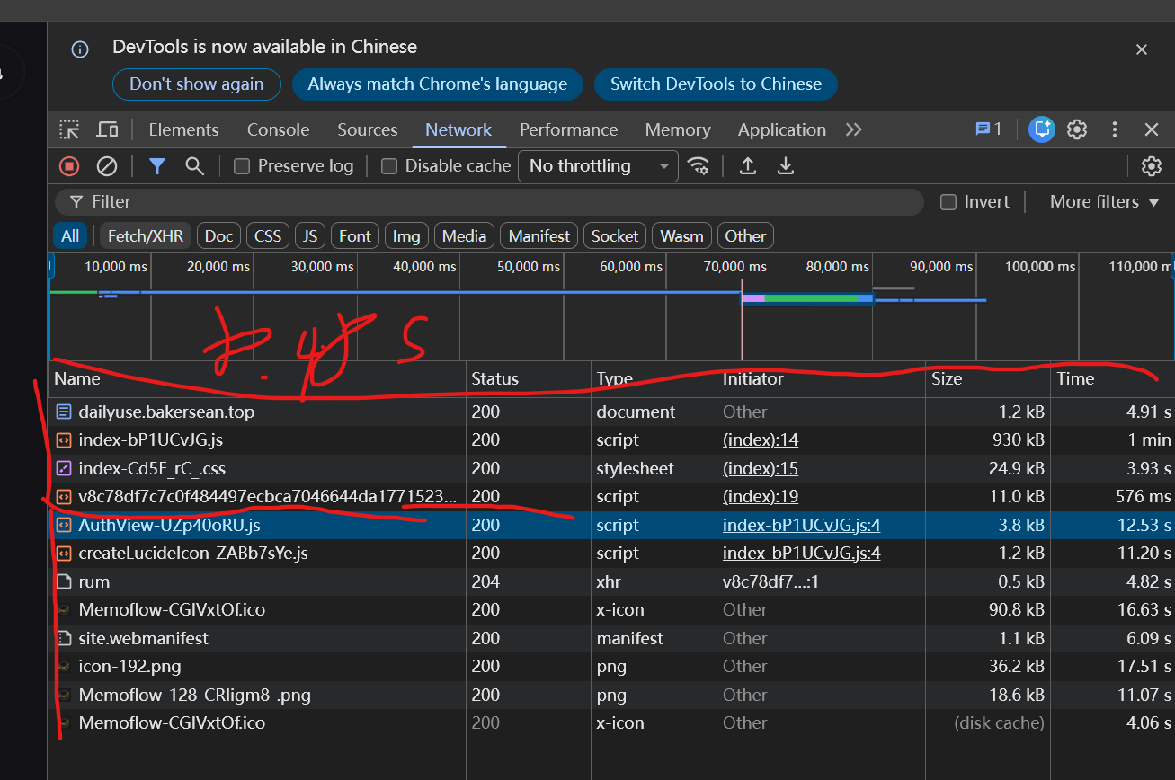This screenshot has height=780, width=1175.
Task: Open the No throttling dropdown
Action: pos(599,165)
